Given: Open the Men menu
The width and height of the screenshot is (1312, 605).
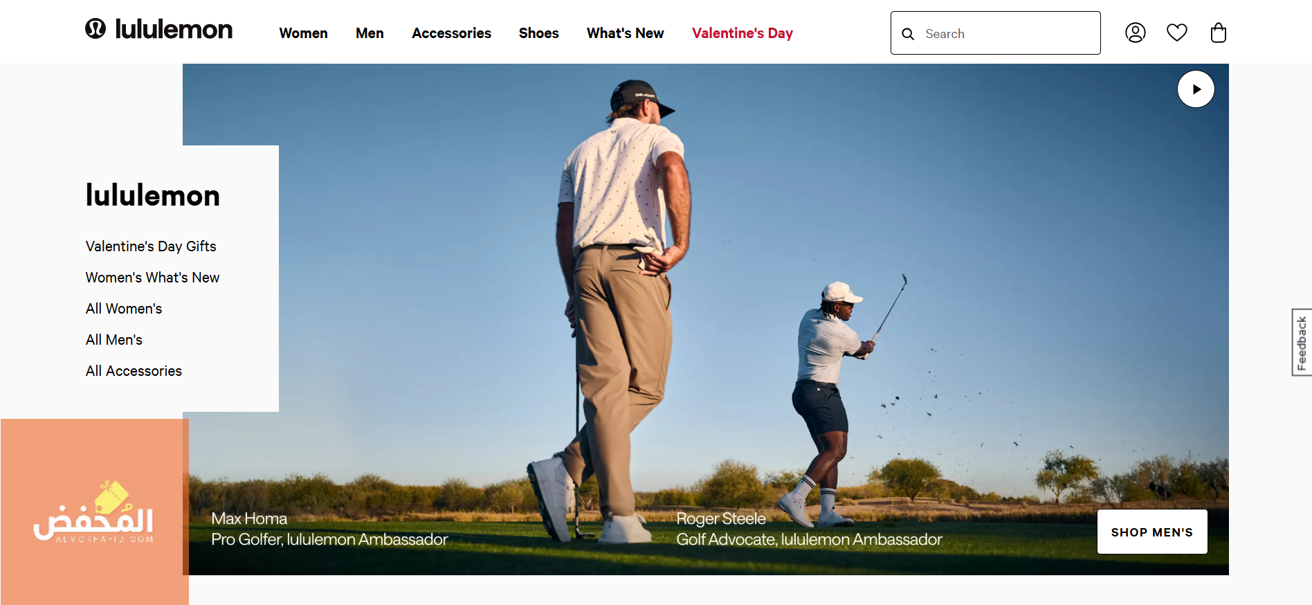Looking at the screenshot, I should (370, 33).
